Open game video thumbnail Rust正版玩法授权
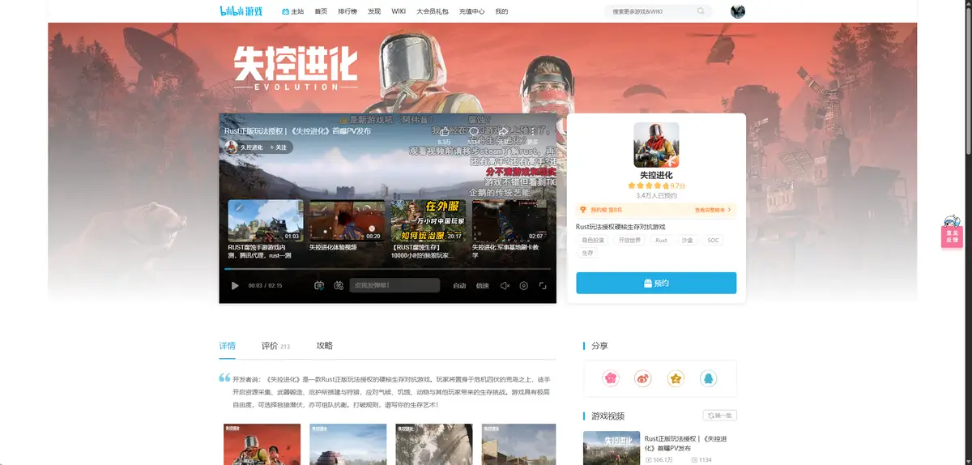This screenshot has width=972, height=465. [612, 448]
